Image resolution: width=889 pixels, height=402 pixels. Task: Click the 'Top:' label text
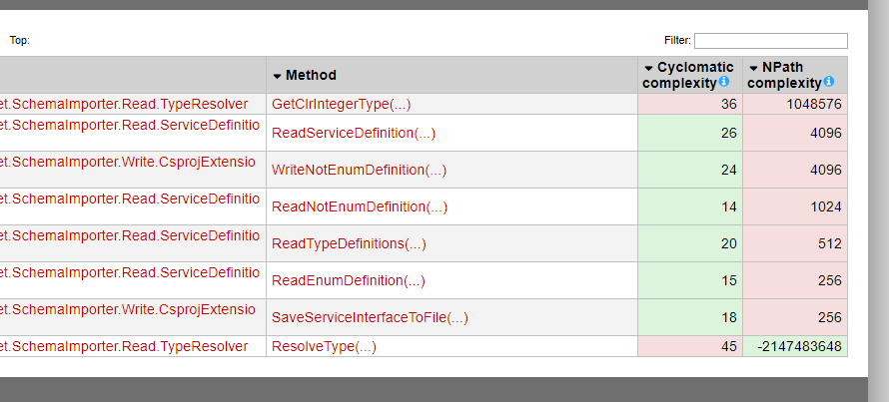(x=19, y=41)
